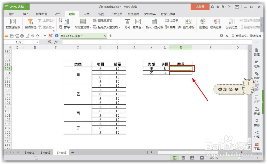This screenshot has height=164, width=267.
Task: Click the zoom in plus button
Action: 258,158
